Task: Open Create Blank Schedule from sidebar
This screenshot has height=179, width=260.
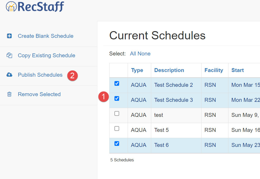Action: [x=46, y=36]
